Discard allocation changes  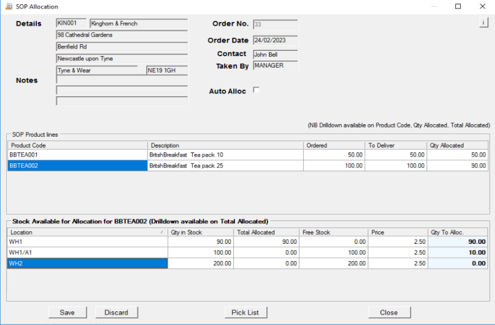pos(116,312)
